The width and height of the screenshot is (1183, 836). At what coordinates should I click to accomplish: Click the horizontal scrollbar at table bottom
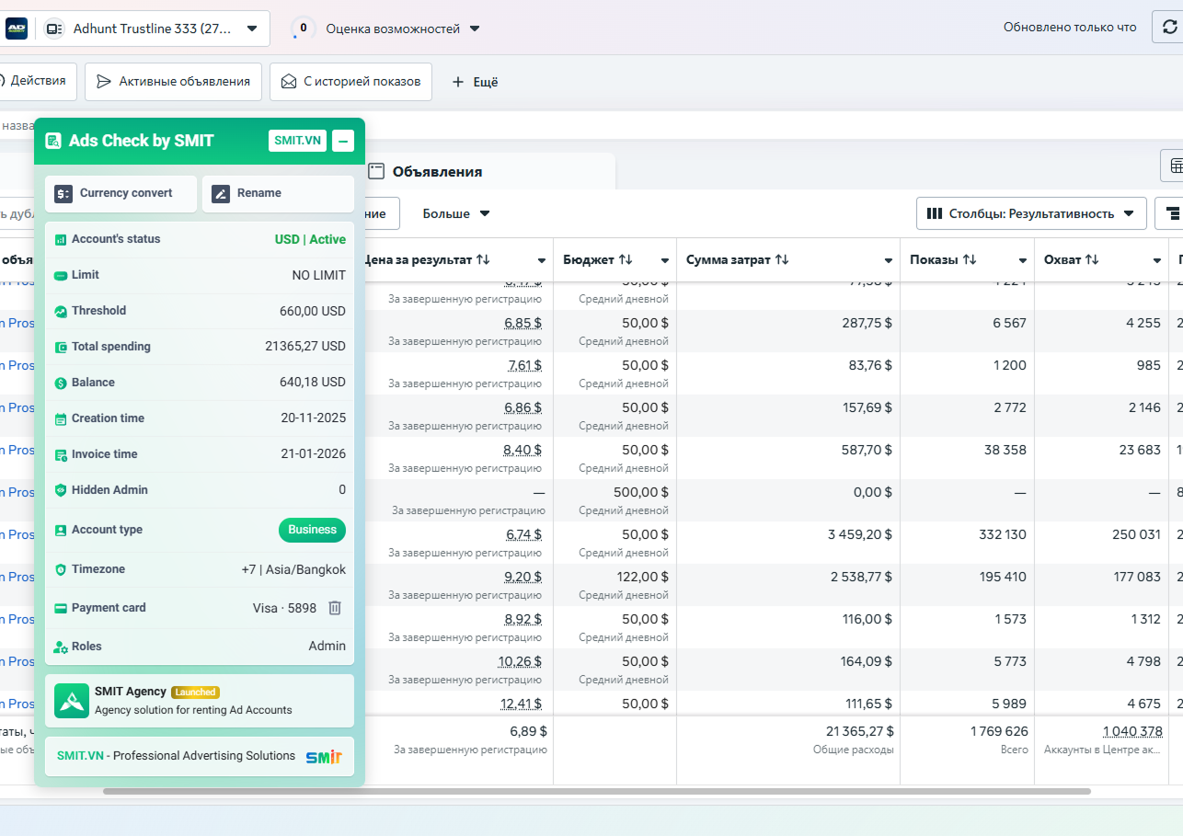[x=596, y=791]
